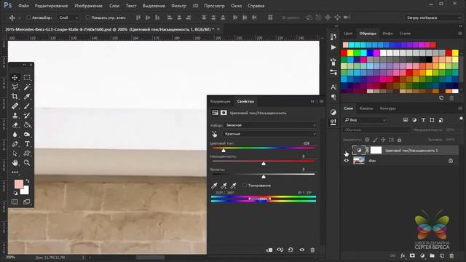Select the Rectangular Marquee tool
This screenshot has height=262, width=466.
(x=27, y=78)
